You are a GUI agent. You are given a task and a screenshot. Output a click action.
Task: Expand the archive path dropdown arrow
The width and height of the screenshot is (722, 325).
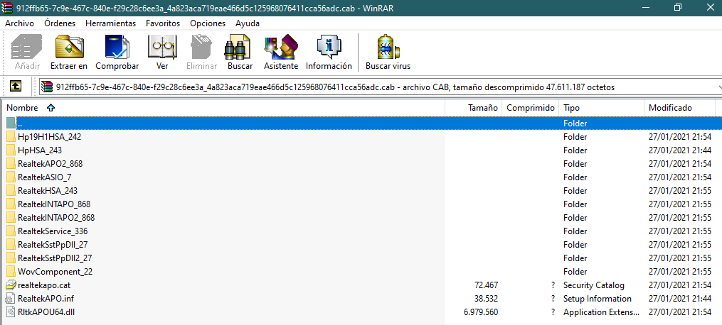pyautogui.click(x=719, y=87)
